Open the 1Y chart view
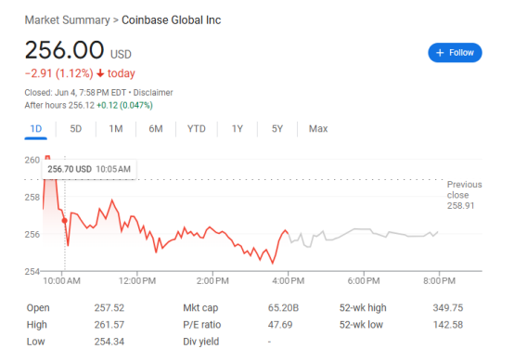The height and width of the screenshot is (362, 514). pyautogui.click(x=238, y=129)
